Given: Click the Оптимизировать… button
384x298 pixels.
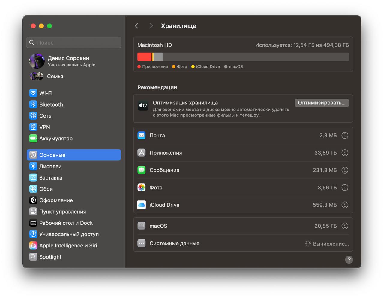Looking at the screenshot, I should pyautogui.click(x=322, y=103).
